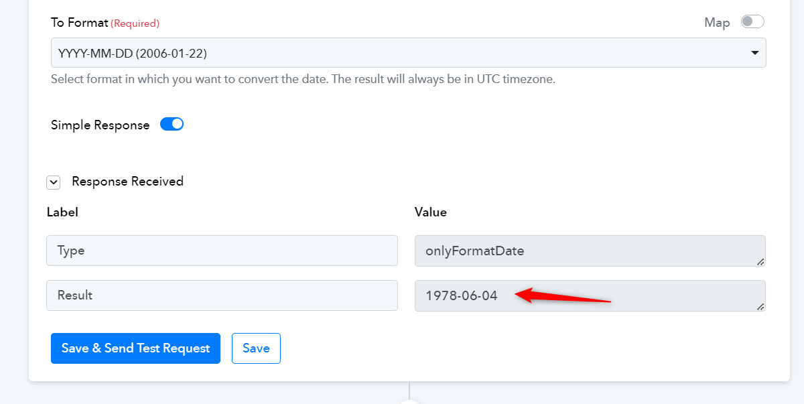The width and height of the screenshot is (804, 404).
Task: Click the Response Received heading text
Action: (127, 182)
